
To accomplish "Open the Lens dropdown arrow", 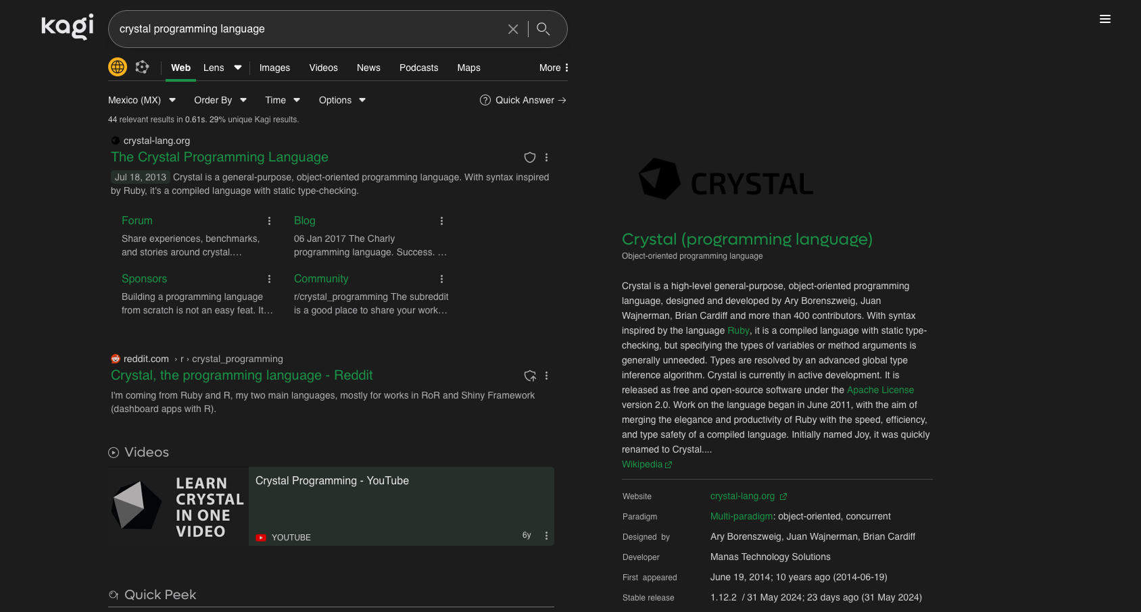I will pos(238,68).
